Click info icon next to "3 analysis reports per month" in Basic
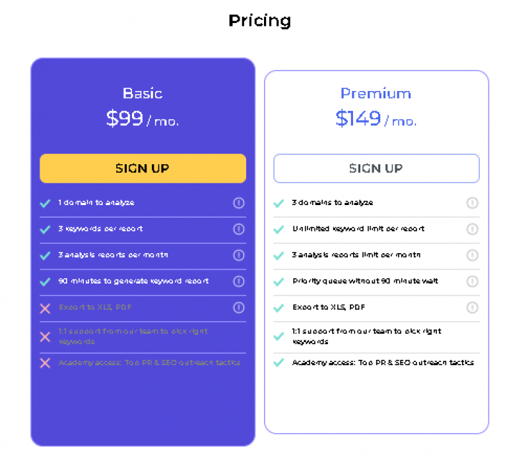 coord(239,256)
